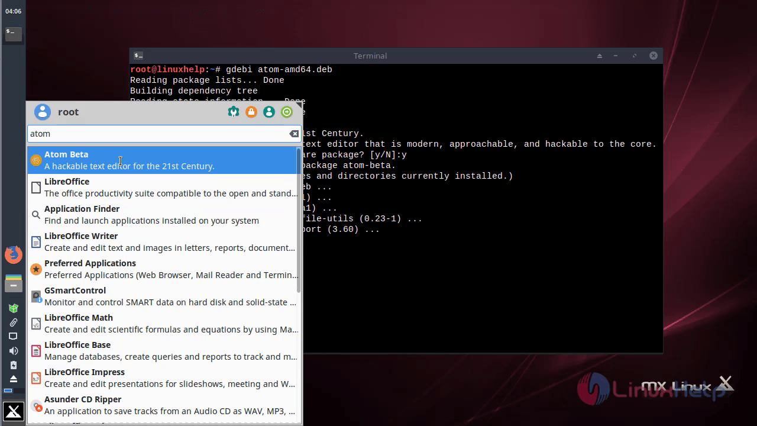Open Settings Manager from the Whisker menu
The width and height of the screenshot is (757, 426).
[x=234, y=112]
